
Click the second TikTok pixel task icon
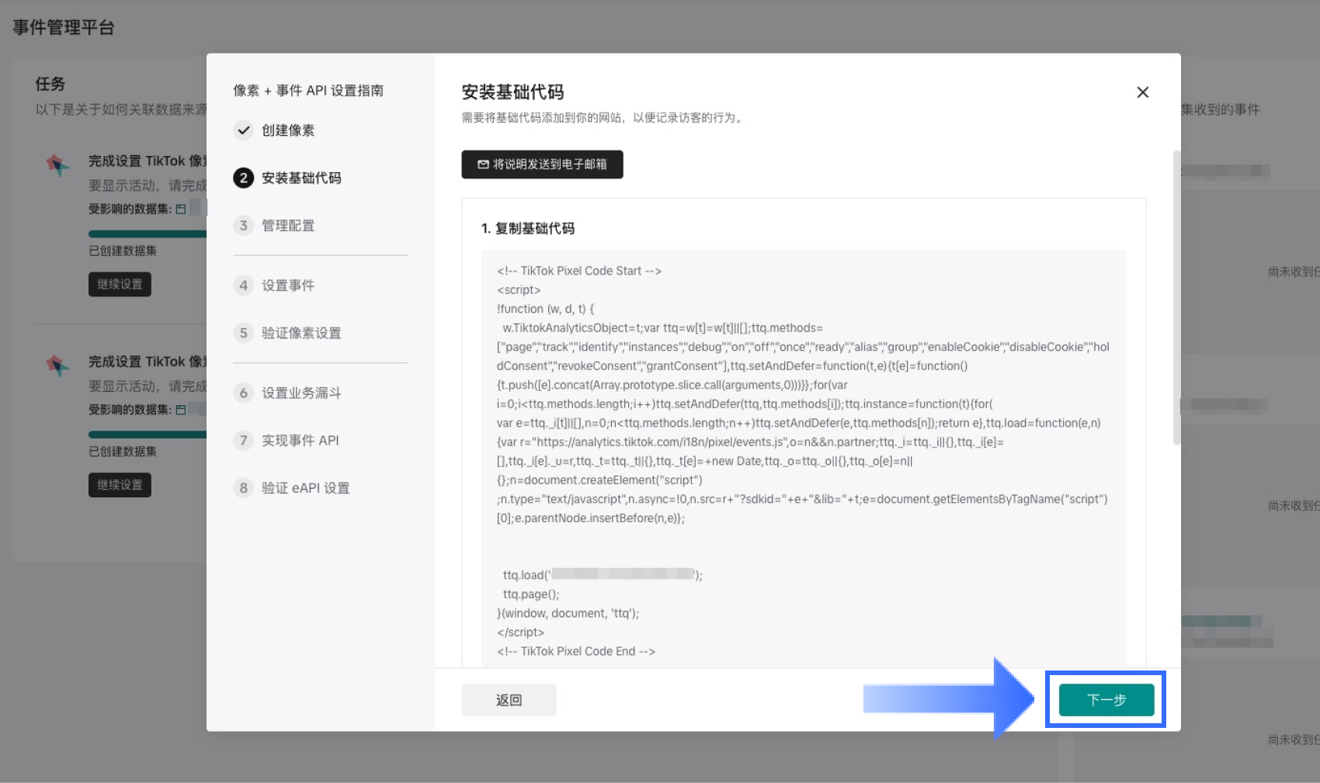57,366
